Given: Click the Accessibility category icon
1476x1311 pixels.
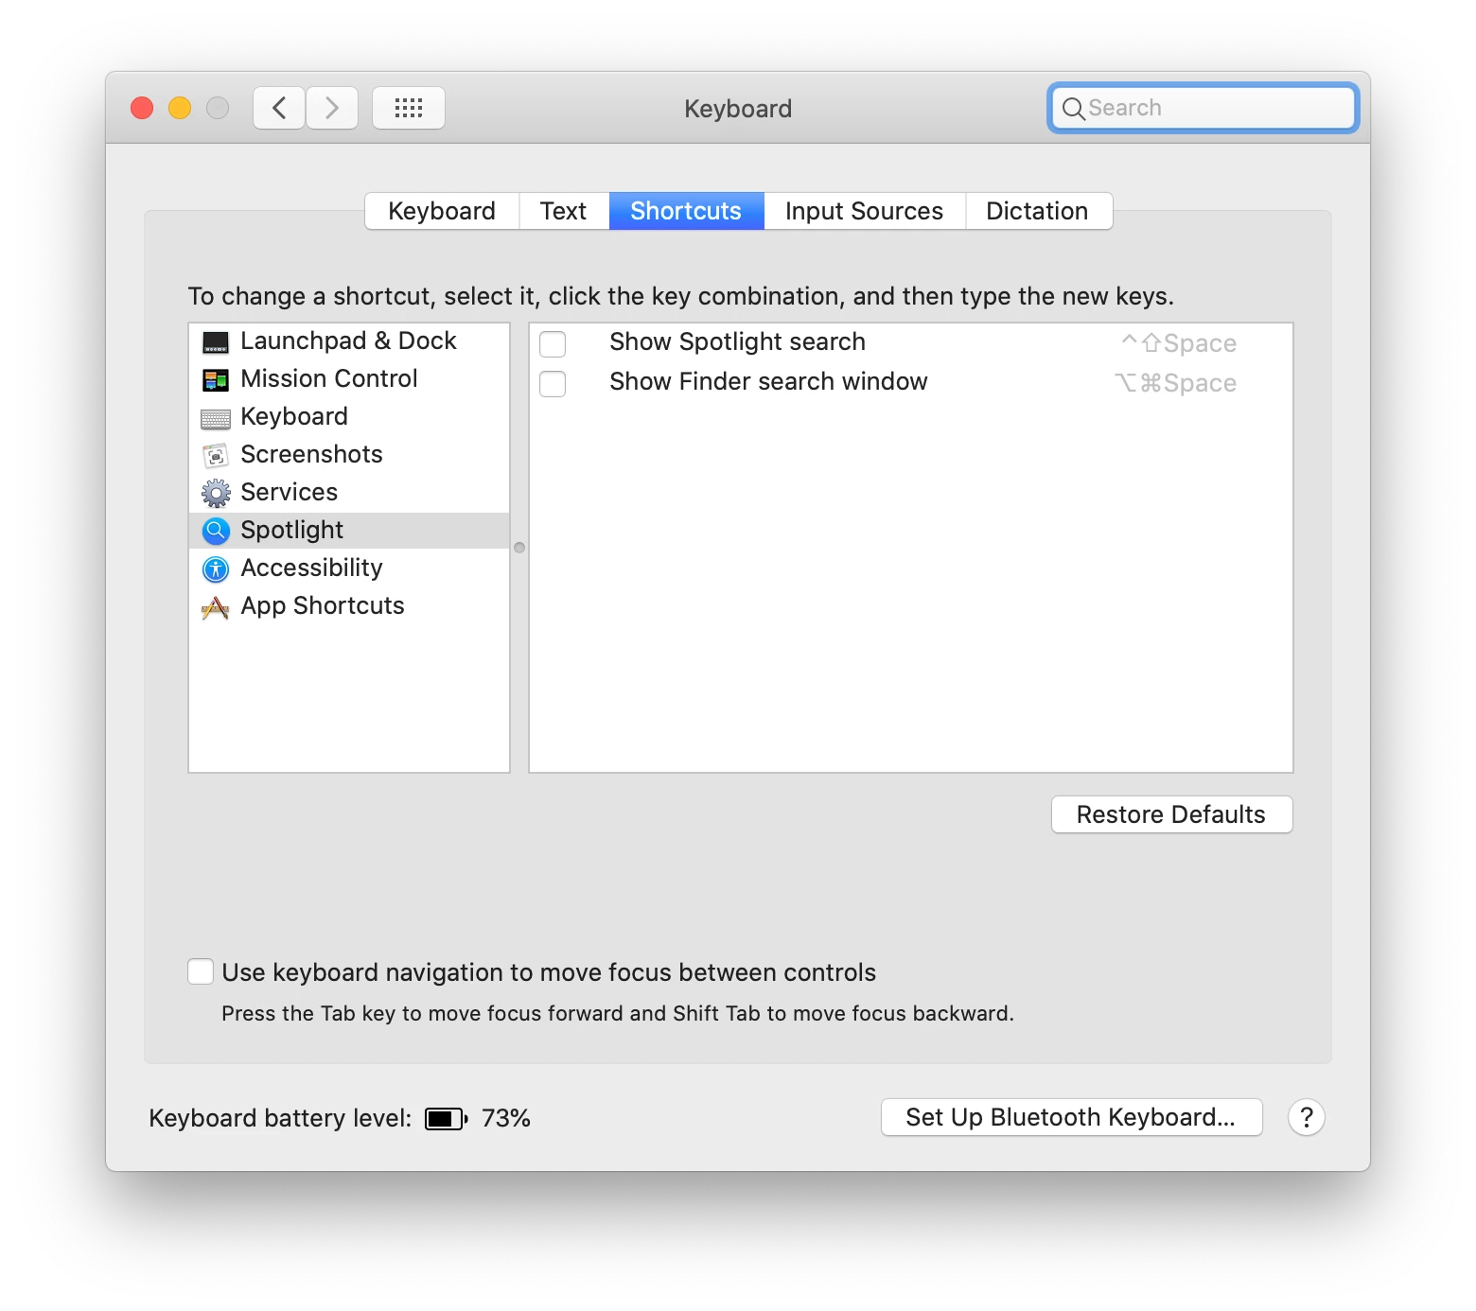Looking at the screenshot, I should pos(216,568).
